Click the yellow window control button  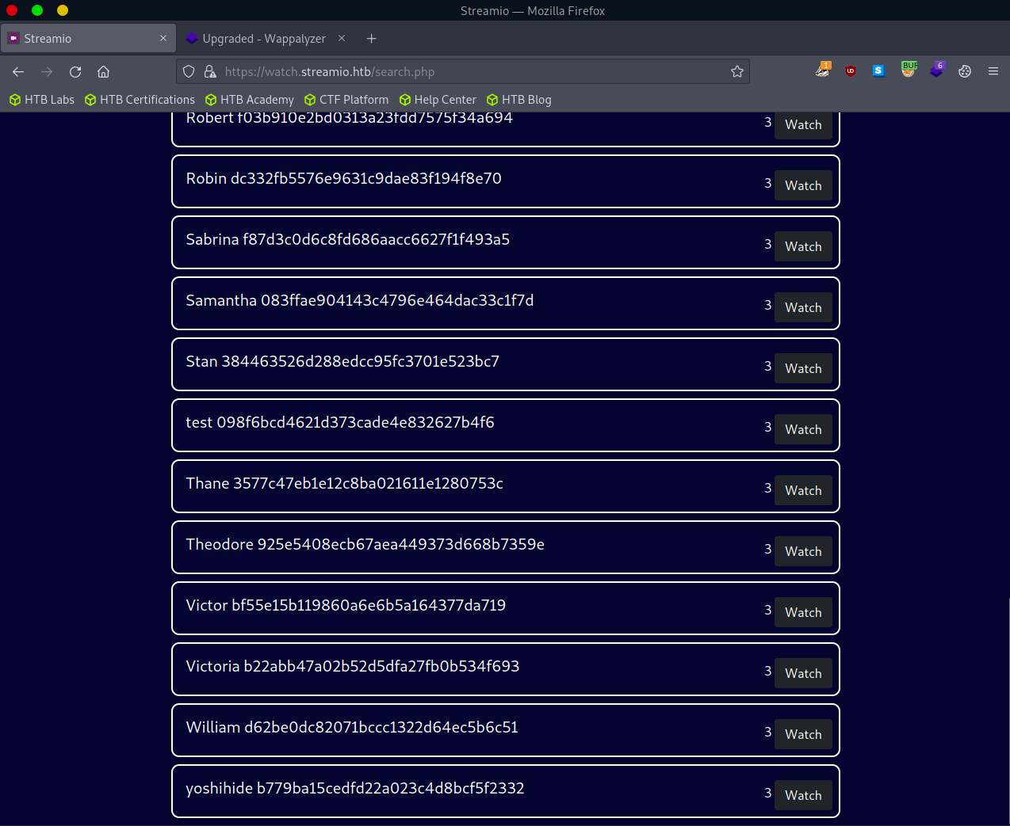click(x=63, y=10)
